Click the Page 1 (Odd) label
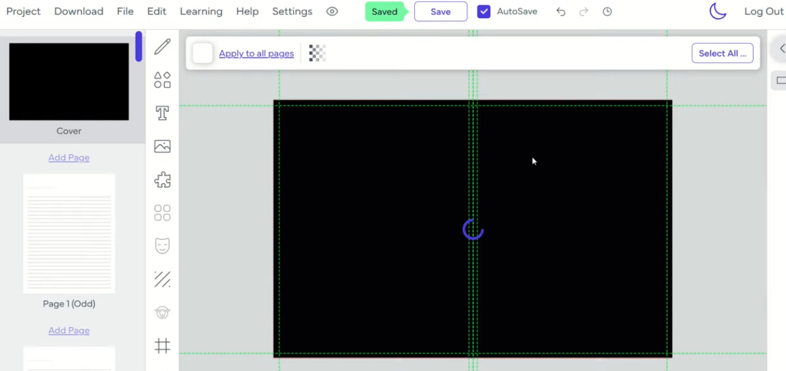786x371 pixels. click(69, 304)
